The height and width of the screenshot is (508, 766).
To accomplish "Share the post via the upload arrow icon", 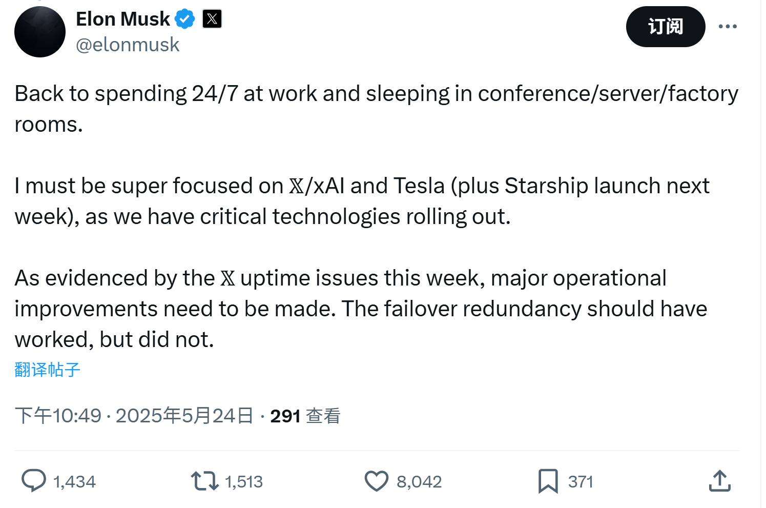I will pos(719,481).
